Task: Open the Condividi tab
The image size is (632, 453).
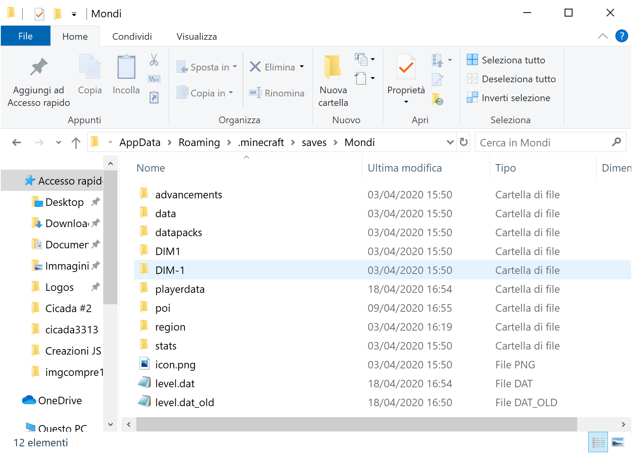Action: click(132, 36)
